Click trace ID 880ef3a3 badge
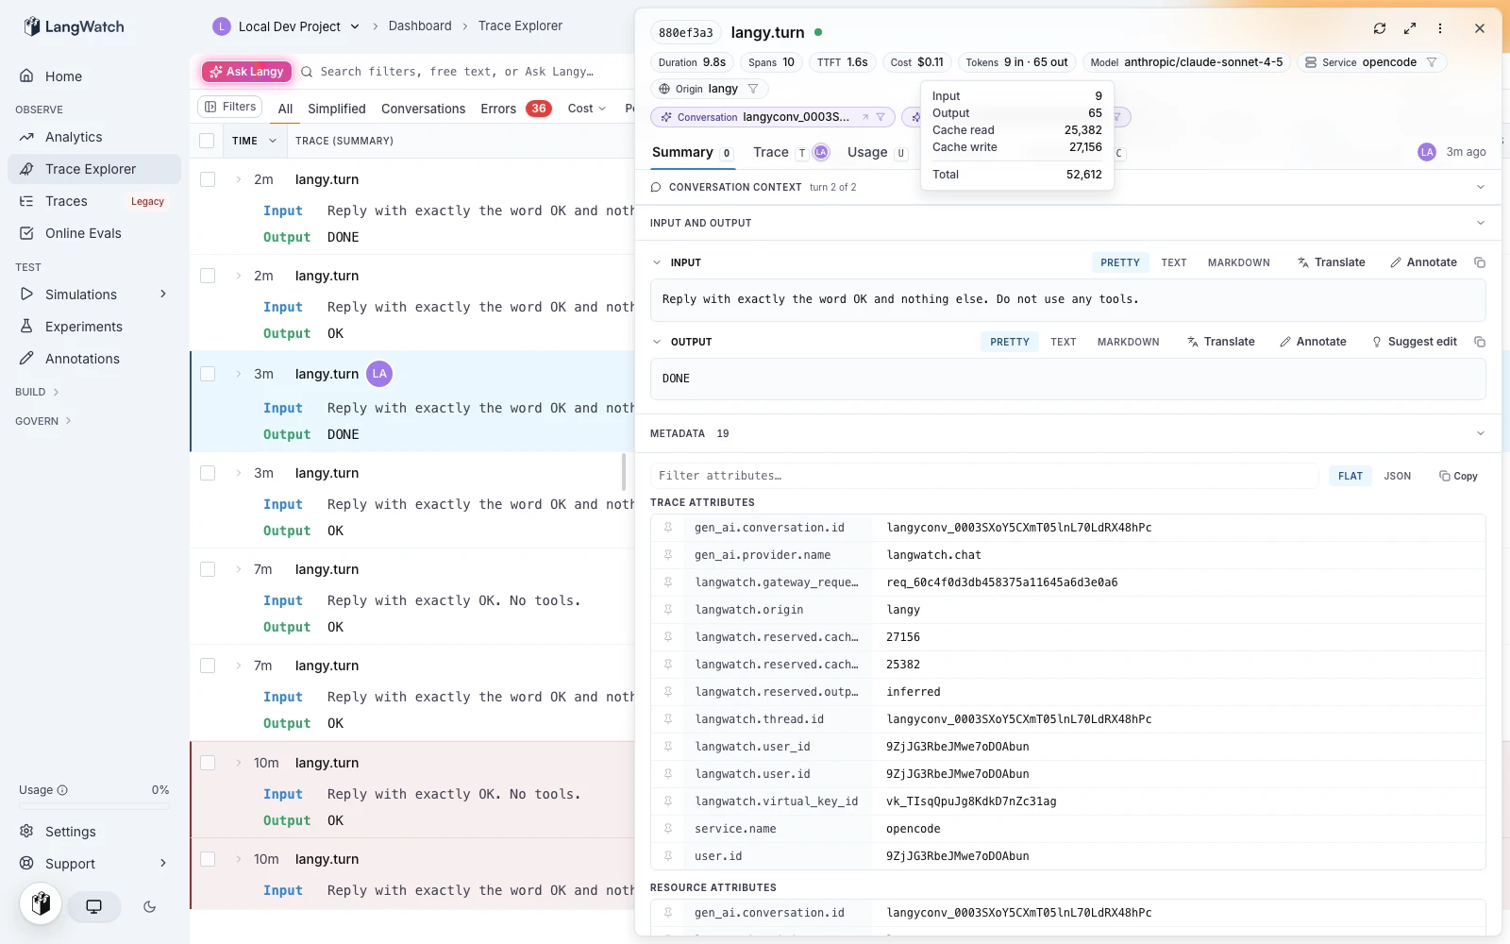1510x944 pixels. (x=686, y=32)
